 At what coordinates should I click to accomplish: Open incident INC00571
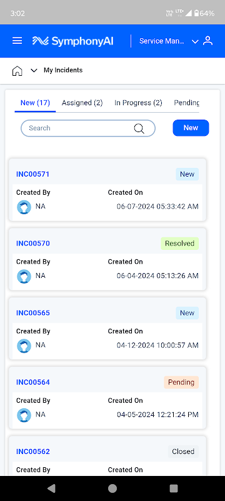coord(33,174)
